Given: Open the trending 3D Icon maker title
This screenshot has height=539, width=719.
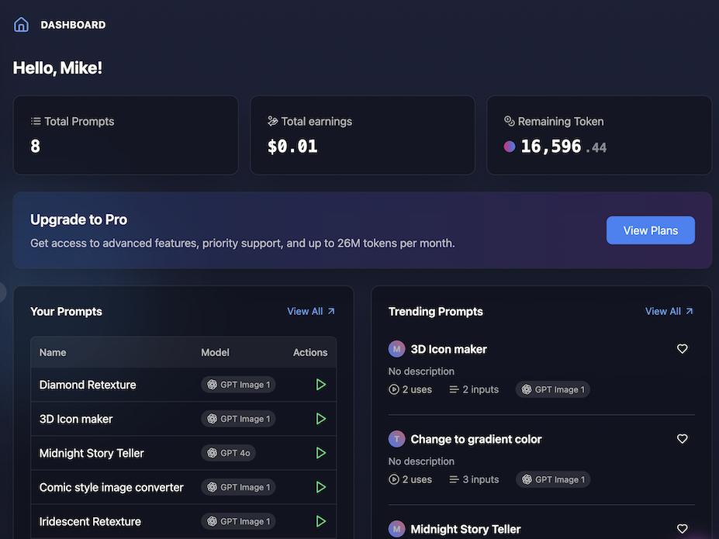Looking at the screenshot, I should (448, 349).
